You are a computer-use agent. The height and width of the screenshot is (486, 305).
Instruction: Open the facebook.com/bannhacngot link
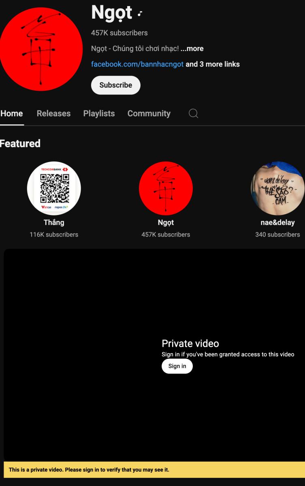click(x=137, y=64)
